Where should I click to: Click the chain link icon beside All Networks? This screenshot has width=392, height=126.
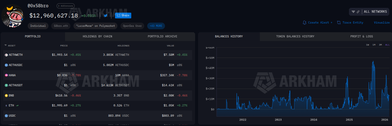click(x=358, y=12)
